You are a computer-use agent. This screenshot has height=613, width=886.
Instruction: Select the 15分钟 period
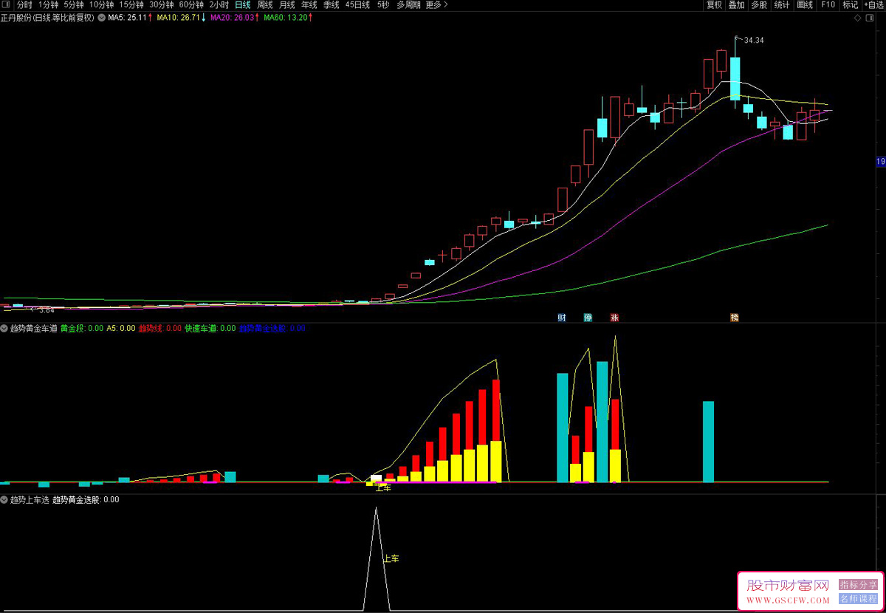131,4
